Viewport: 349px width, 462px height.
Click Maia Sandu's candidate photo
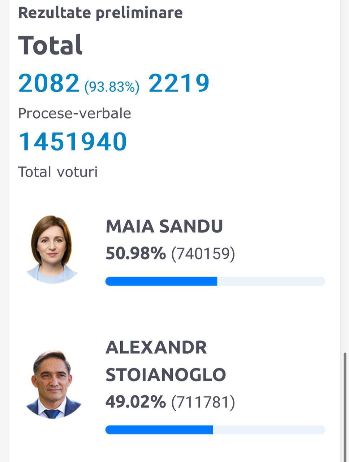coord(51,249)
